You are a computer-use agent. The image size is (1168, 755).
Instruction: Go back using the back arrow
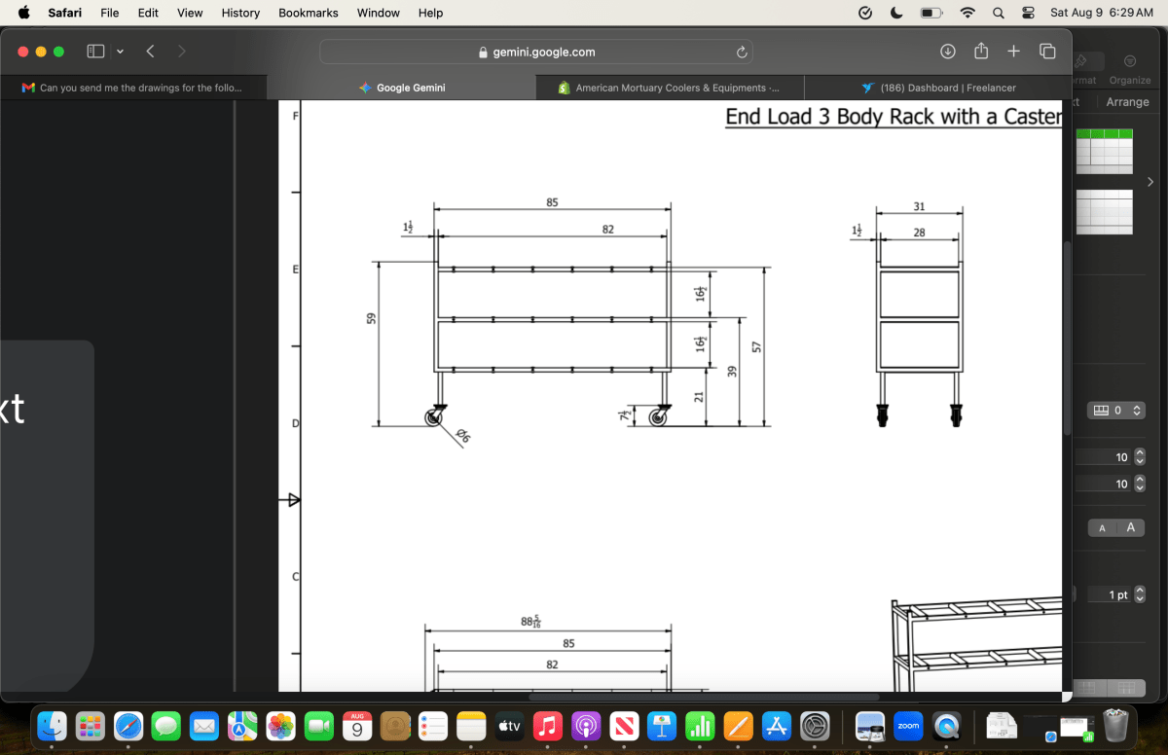(150, 52)
